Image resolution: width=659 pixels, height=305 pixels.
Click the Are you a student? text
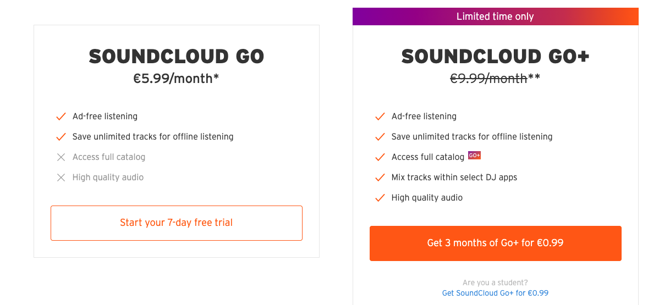495,282
